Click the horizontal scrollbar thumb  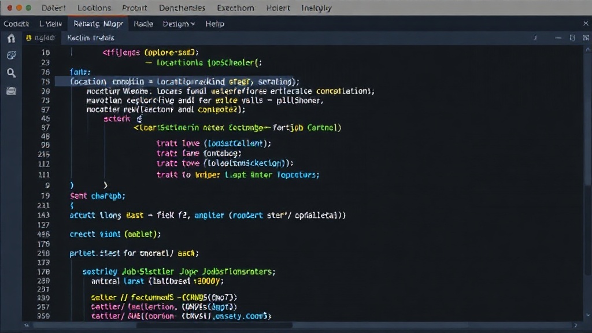click(214, 325)
